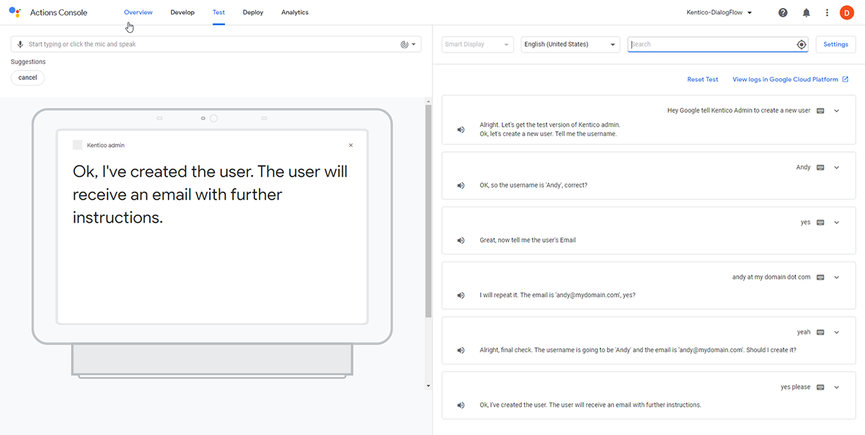The height and width of the screenshot is (435, 865).
Task: Click the 'yes please' query text
Action: pos(796,387)
